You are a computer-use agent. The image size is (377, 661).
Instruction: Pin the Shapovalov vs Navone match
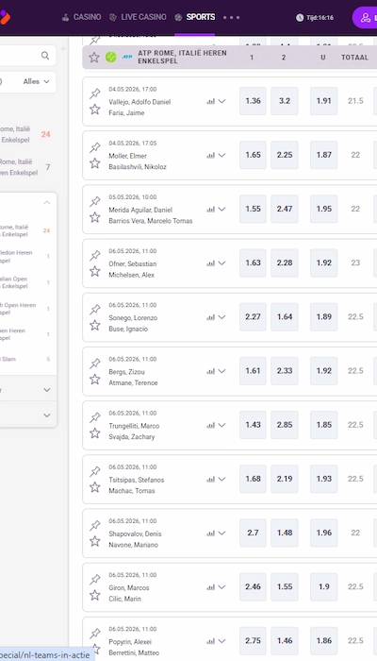(95, 525)
